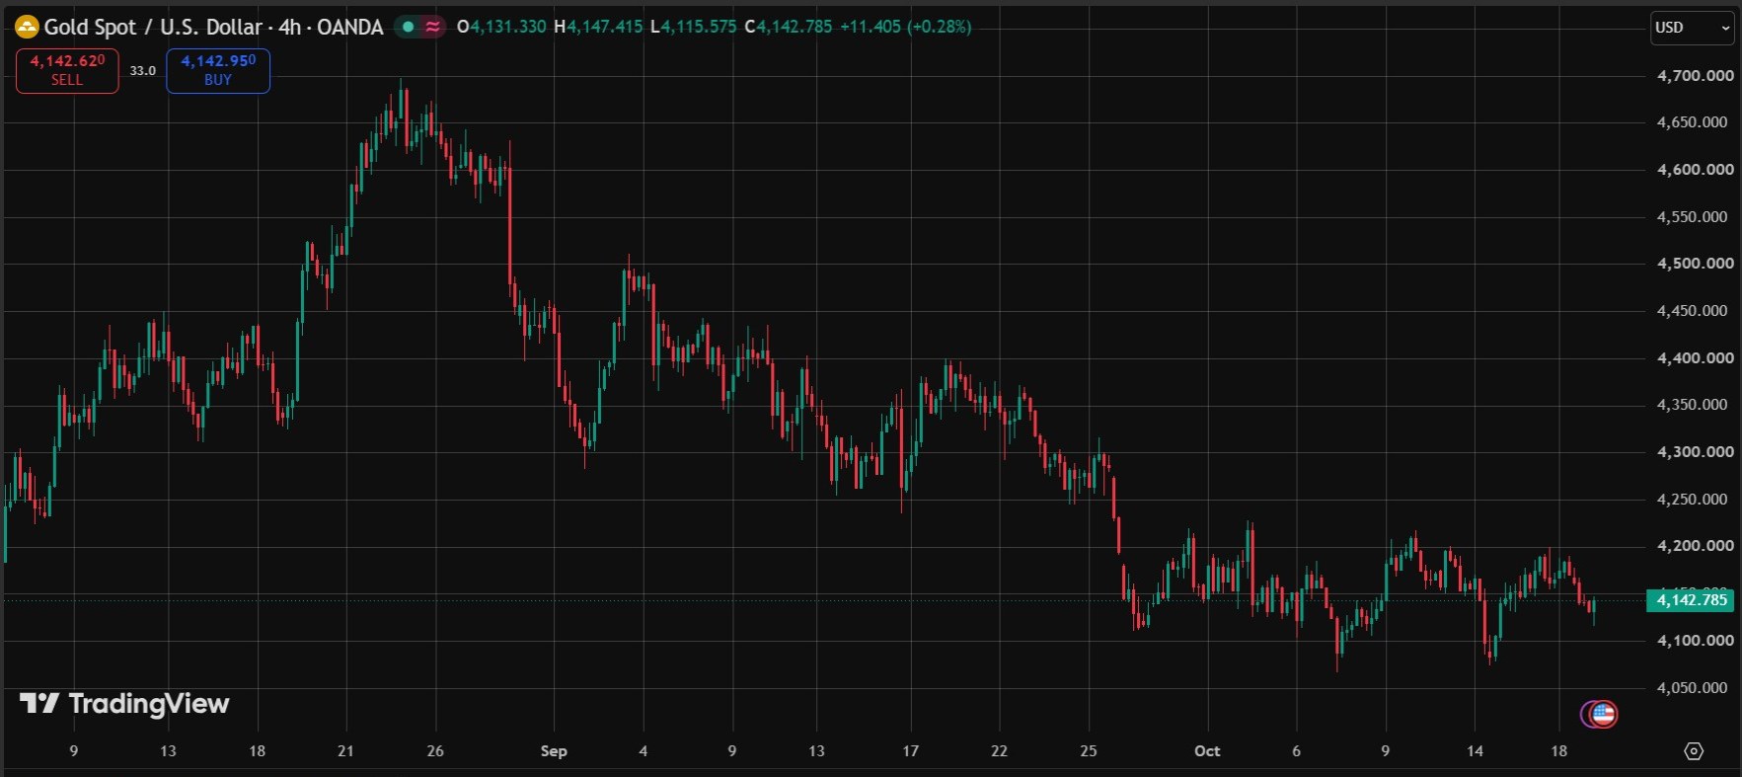Click the 25 date label on time axis
1742x777 pixels.
(1089, 751)
